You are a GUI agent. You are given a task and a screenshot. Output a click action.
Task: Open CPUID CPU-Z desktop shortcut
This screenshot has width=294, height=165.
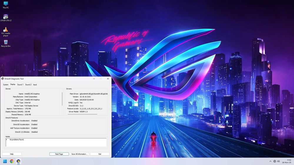[x=6, y=18]
